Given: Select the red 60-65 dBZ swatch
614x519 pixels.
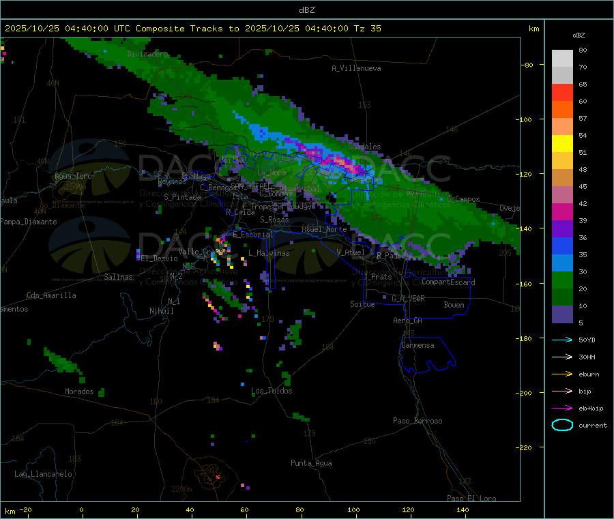Looking at the screenshot, I should click(562, 92).
